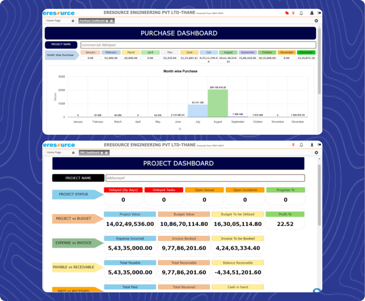Click the project name field showing commercial Abhijeet
This screenshot has width=365, height=301.
click(198, 45)
